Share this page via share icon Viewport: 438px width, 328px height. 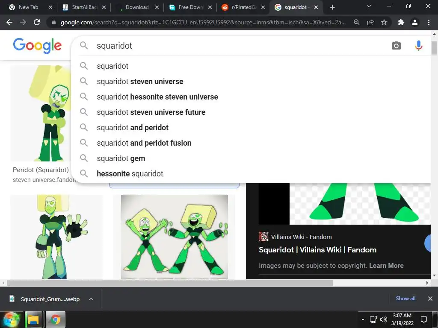(x=370, y=22)
